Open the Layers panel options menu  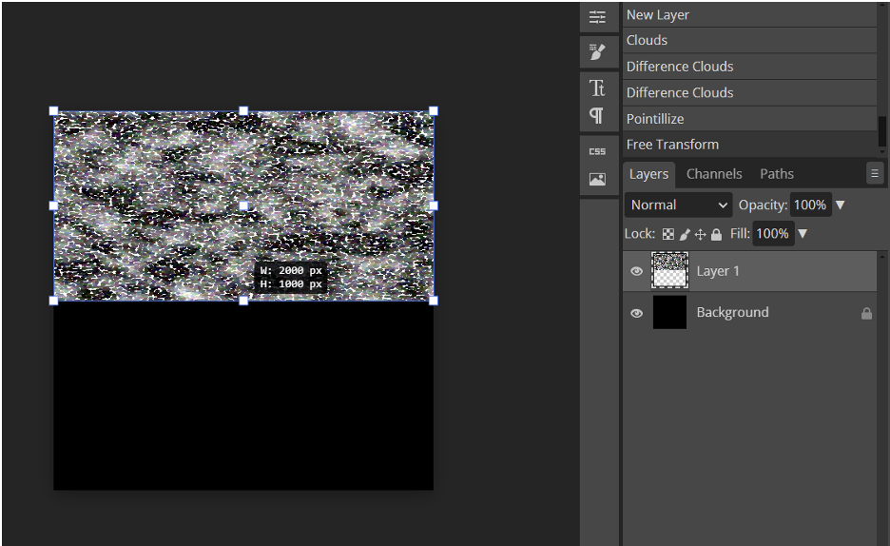pos(874,173)
